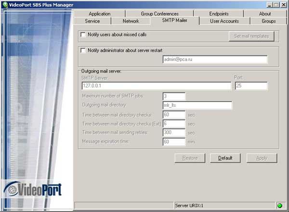Click the Apply button
289x212 pixels.
(262, 158)
